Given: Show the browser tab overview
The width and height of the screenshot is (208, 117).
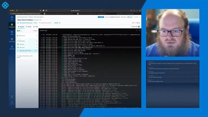Looking at the screenshot, I should pos(140,10).
